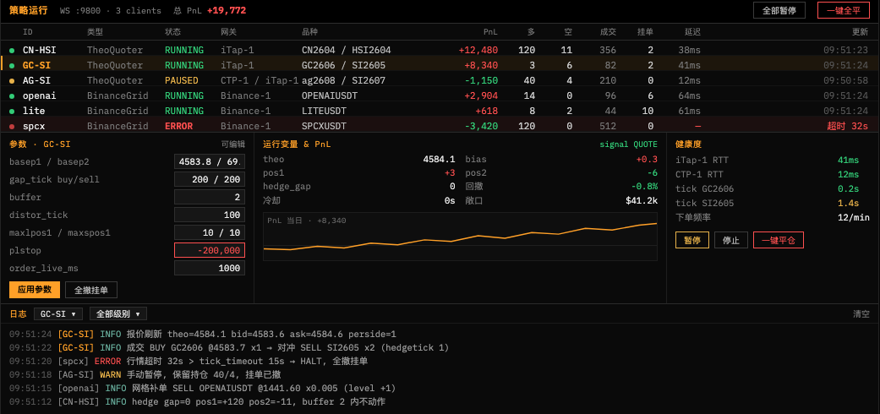Viewport: 880px width, 414px height.
Task: Click the 09:51:15 openai 网格补单 log line
Action: pos(203,388)
